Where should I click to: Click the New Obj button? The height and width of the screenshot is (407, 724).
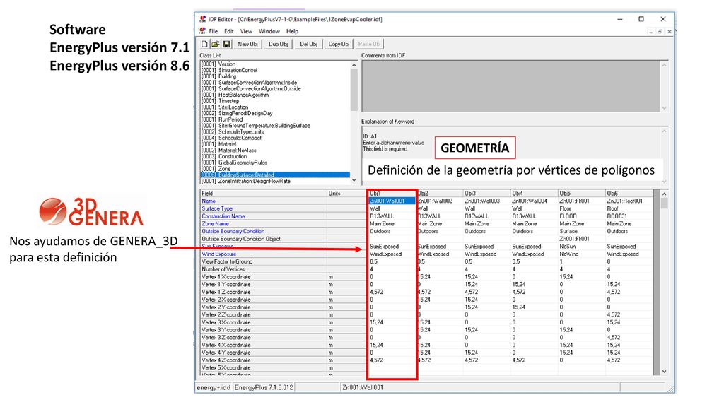pyautogui.click(x=247, y=44)
